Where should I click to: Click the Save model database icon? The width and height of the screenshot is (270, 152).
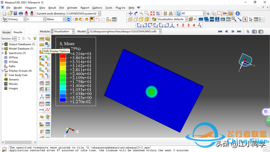tap(15, 13)
